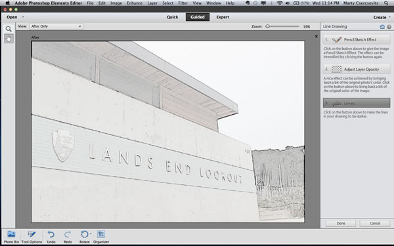Click the Adjust Layer Opacity button

tap(357, 69)
